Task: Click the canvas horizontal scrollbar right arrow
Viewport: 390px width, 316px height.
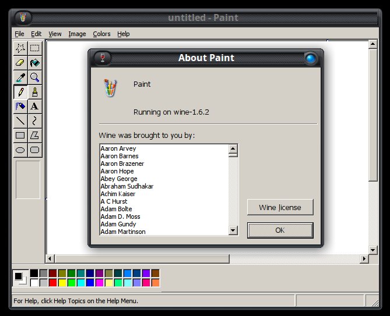Action: click(x=364, y=258)
